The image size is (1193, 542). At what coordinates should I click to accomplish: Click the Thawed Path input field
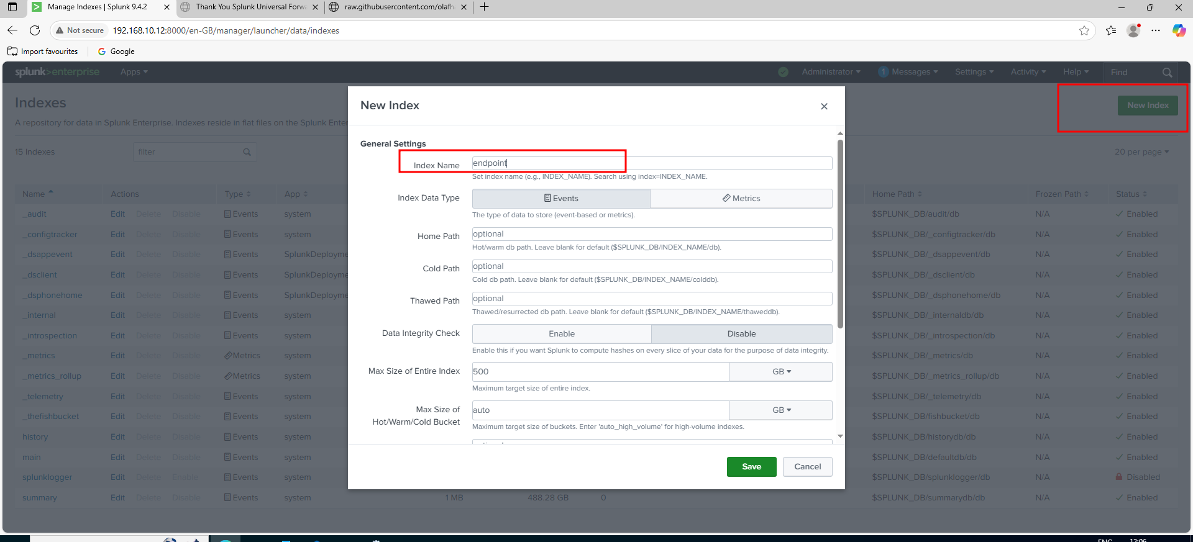click(x=652, y=299)
